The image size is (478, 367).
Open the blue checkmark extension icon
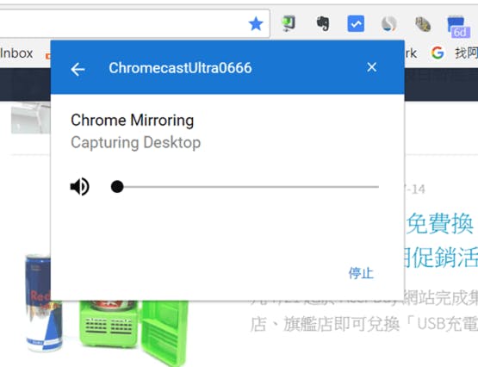[x=356, y=23]
